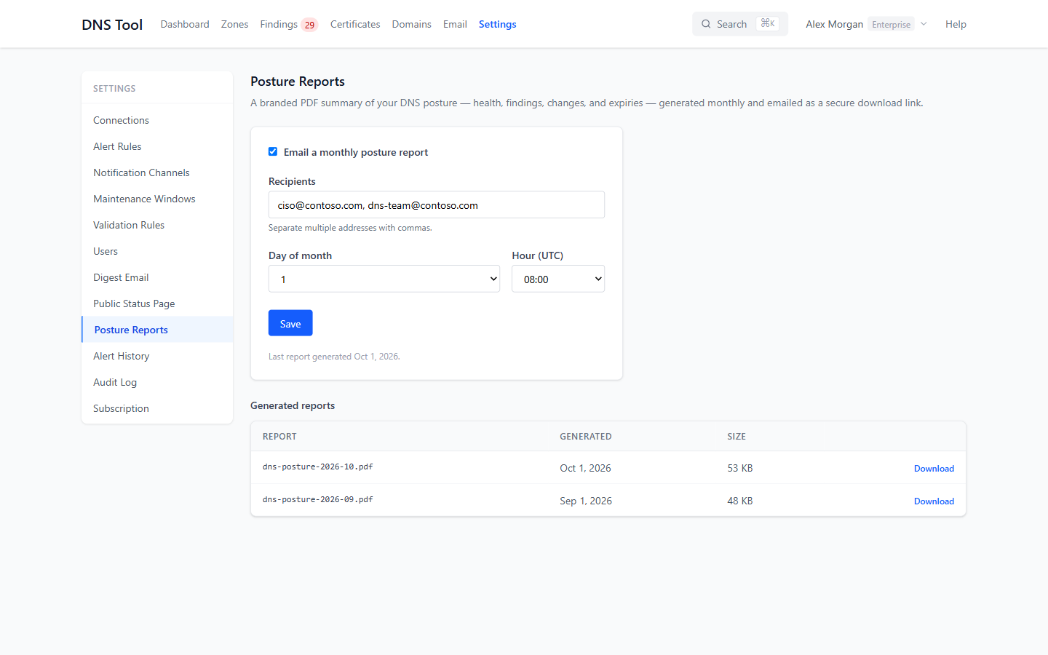
Task: Open the Users settings page
Action: point(157,251)
